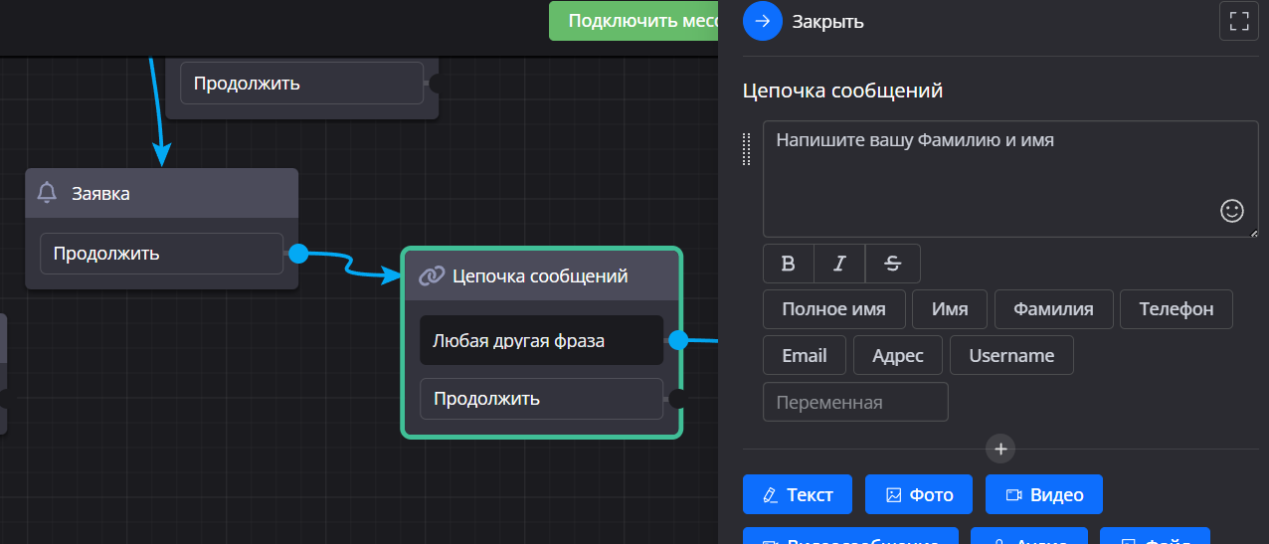Image resolution: width=1269 pixels, height=544 pixels.
Task: Insert the Полное имя variable
Action: [x=833, y=309]
